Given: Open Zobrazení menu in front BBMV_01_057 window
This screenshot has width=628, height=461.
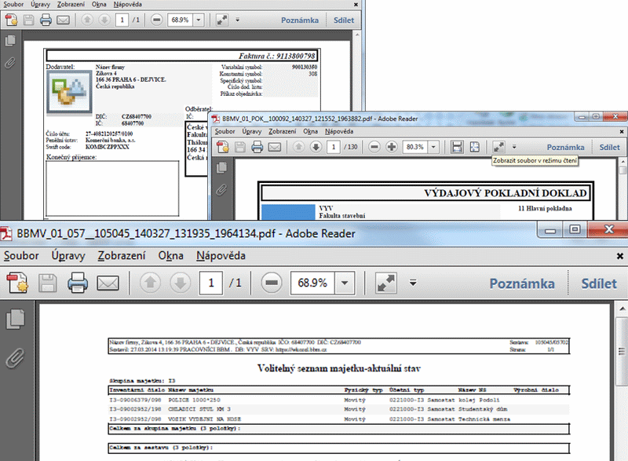Looking at the screenshot, I should coord(122,255).
